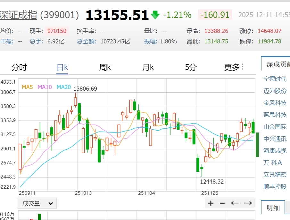Open 中兴通讯 stock link

[275, 139]
